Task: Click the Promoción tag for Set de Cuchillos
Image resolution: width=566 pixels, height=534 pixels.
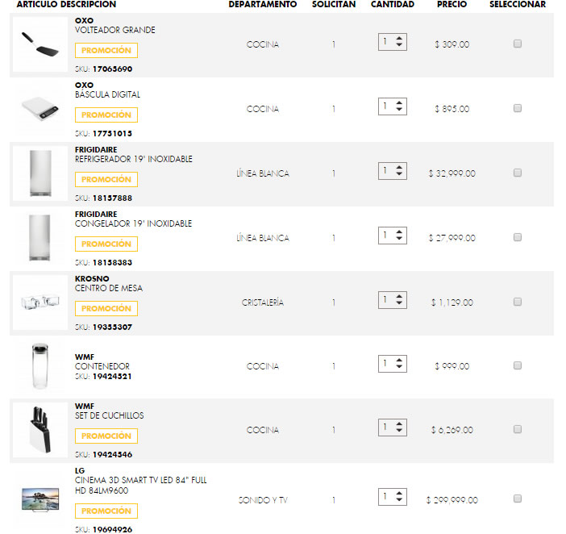Action: click(x=106, y=436)
